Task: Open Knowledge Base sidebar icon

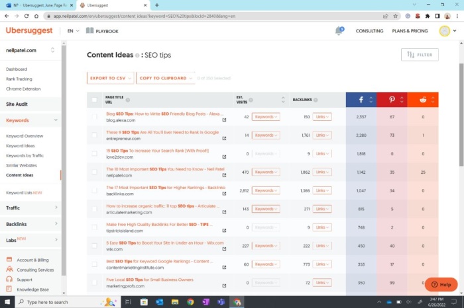Action: 9,289
